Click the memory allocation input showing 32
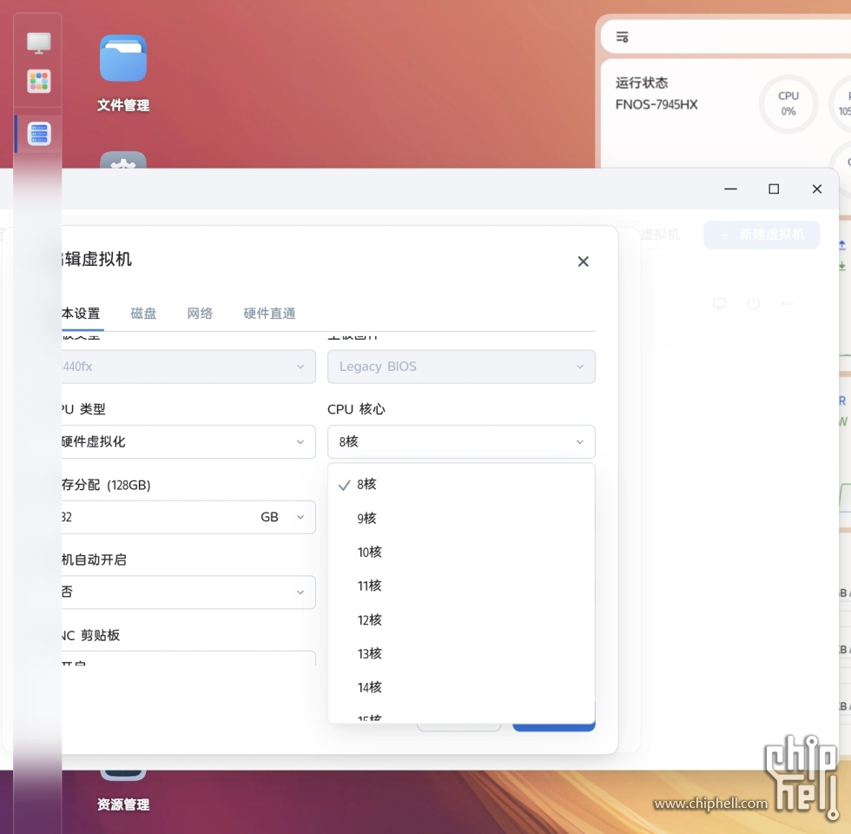 [148, 517]
